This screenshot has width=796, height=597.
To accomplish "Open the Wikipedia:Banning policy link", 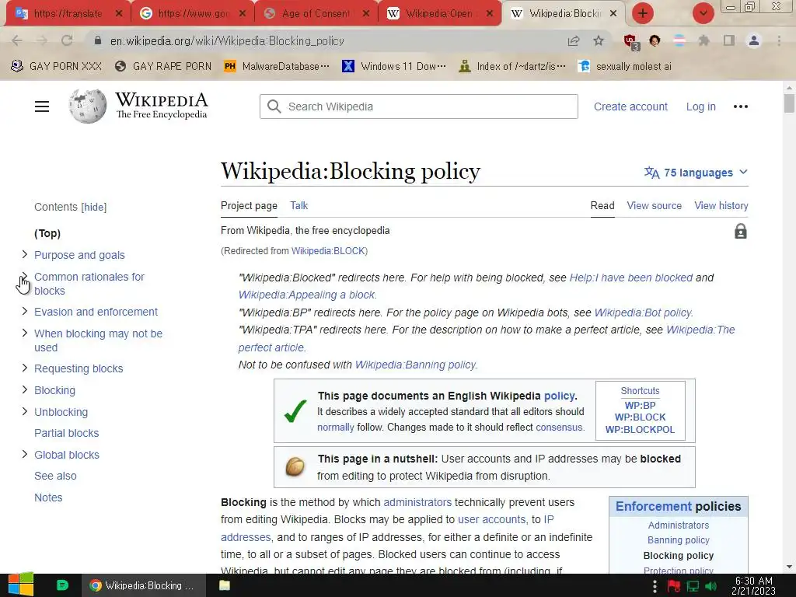I will (x=416, y=365).
